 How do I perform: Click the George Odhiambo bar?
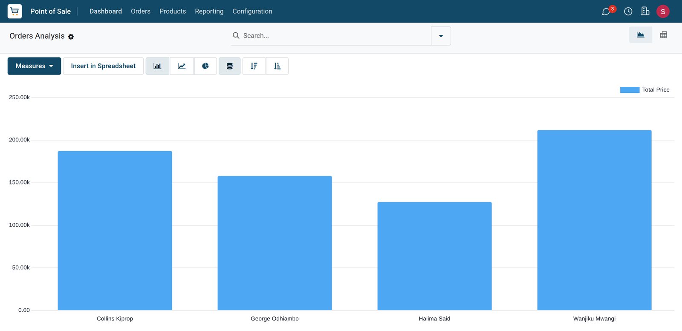click(275, 243)
